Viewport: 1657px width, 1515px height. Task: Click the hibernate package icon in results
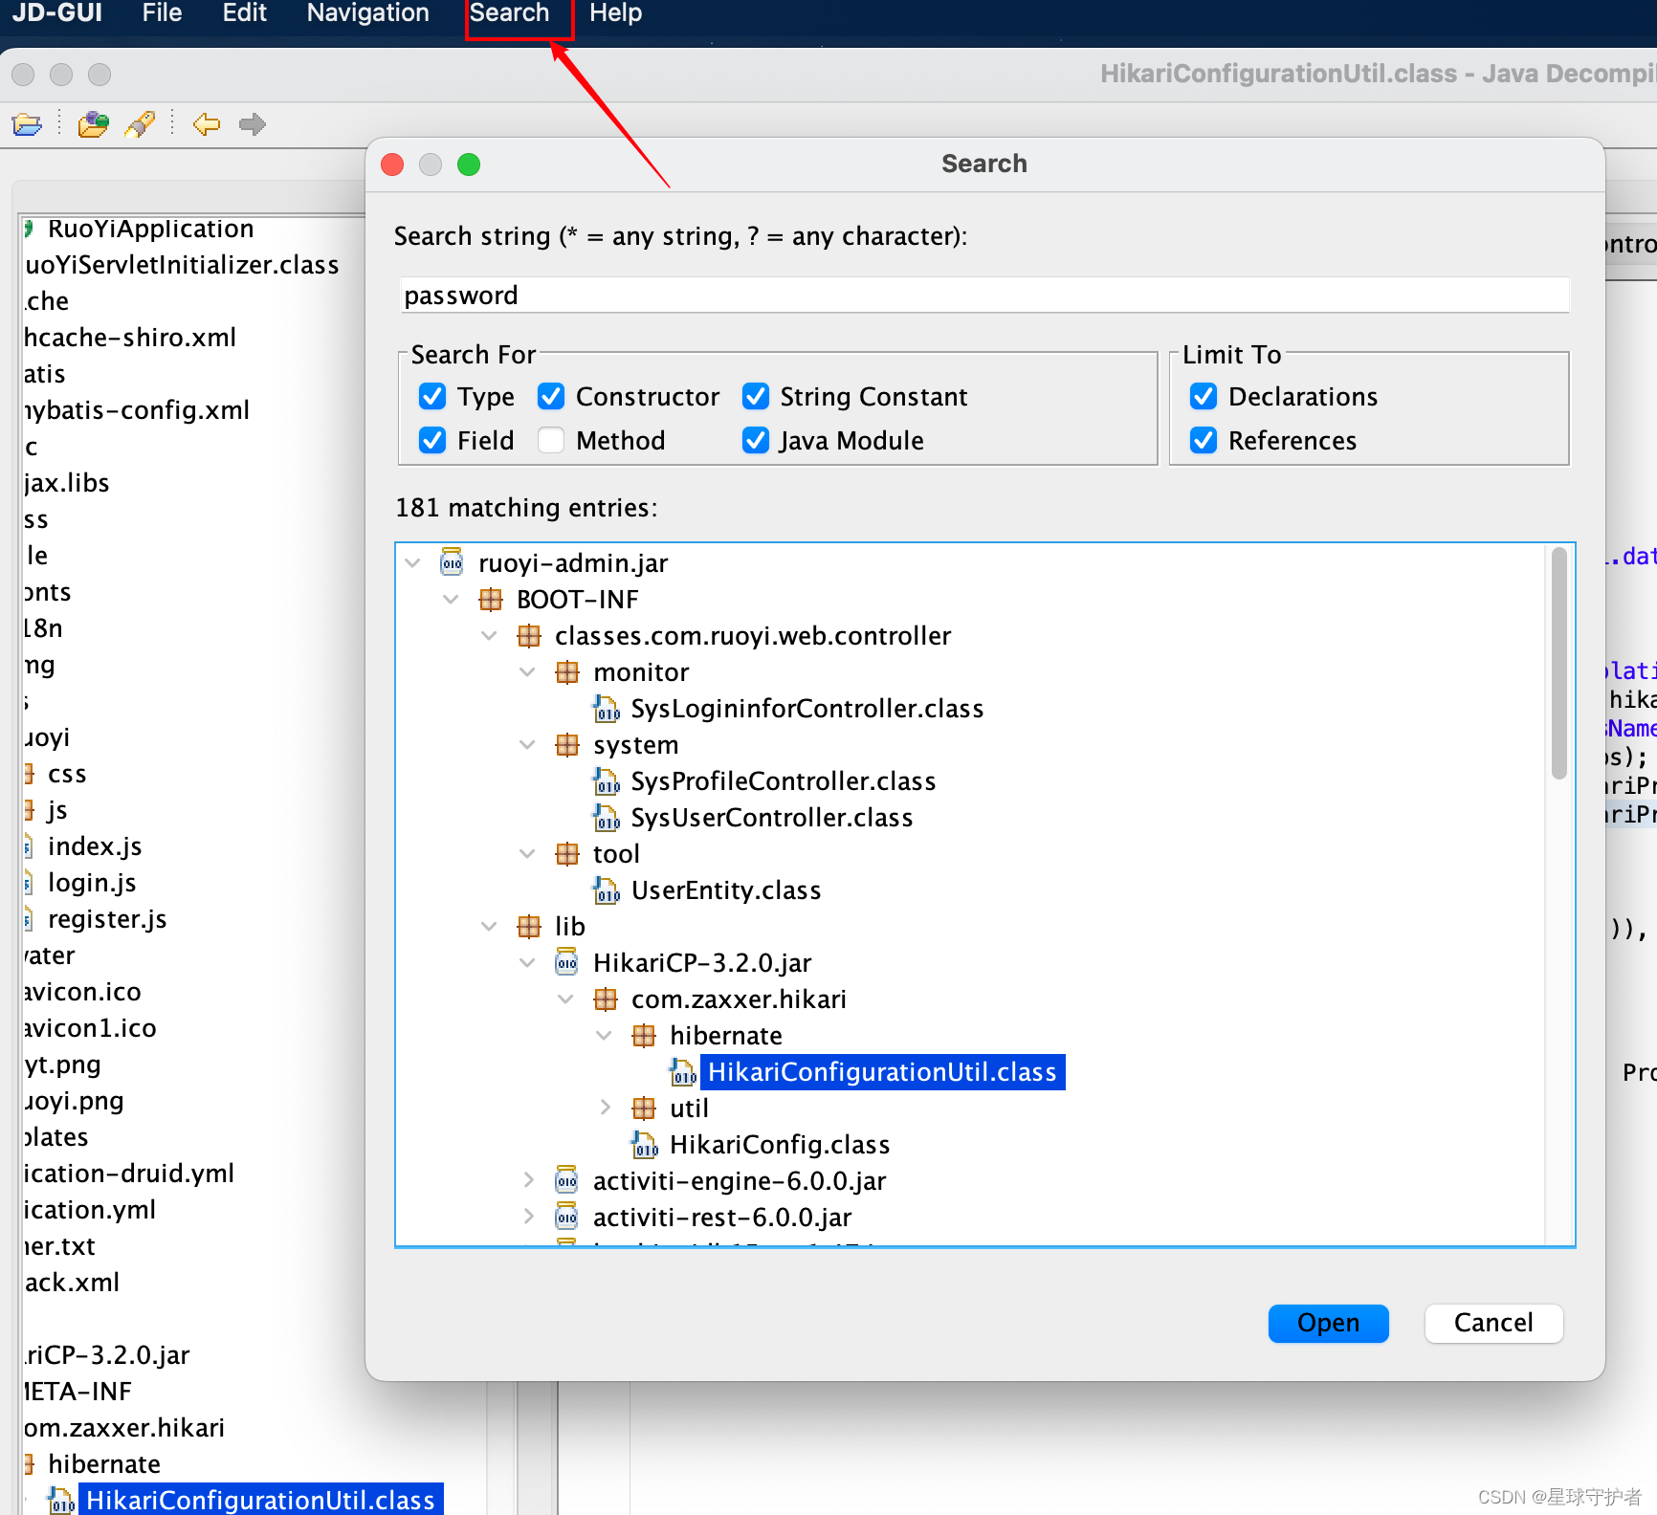(x=643, y=1036)
